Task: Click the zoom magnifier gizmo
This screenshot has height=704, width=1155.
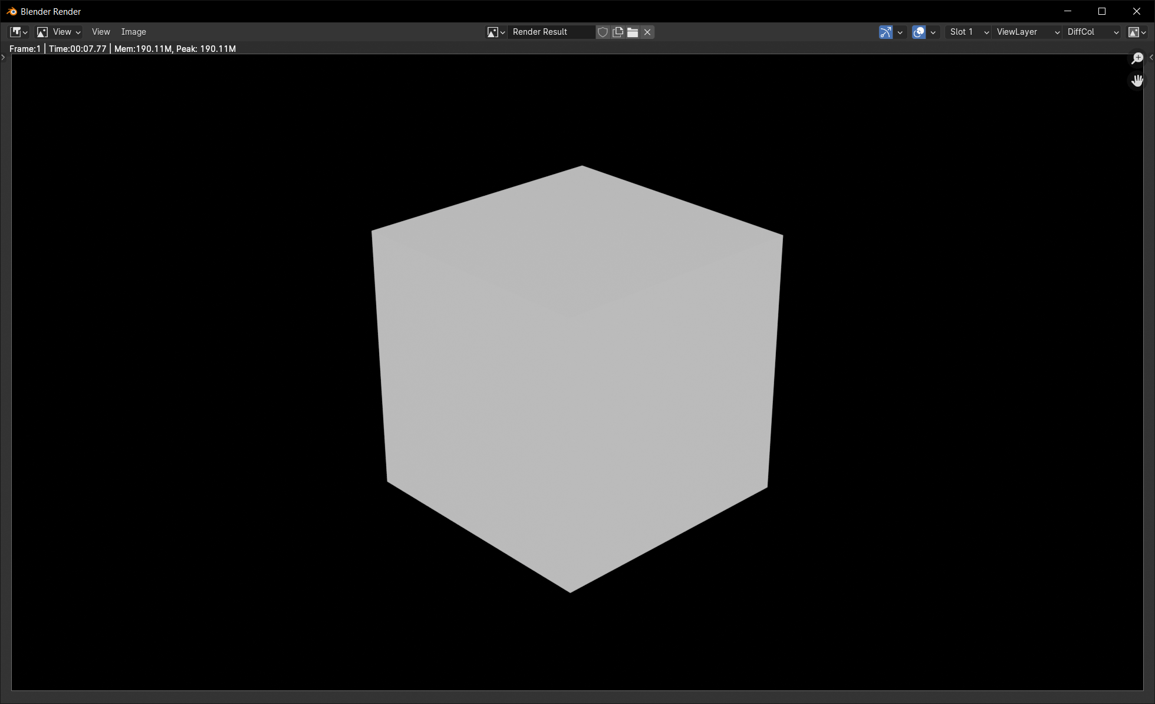Action: (1137, 58)
